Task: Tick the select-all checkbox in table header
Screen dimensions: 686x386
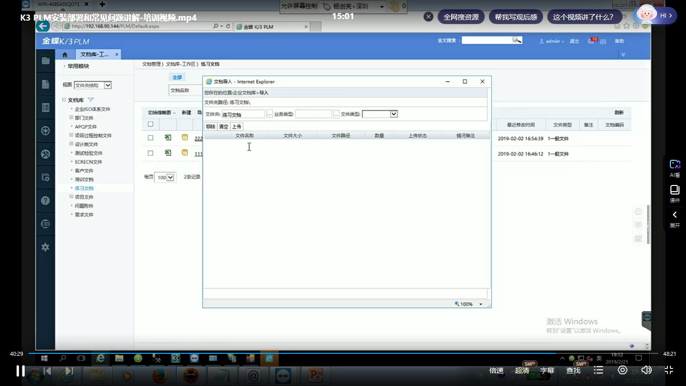Action: tap(150, 124)
